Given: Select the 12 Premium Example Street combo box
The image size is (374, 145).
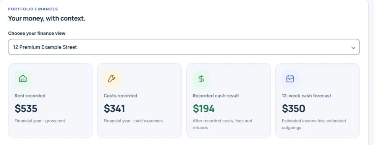Looking at the screenshot, I should (184, 47).
